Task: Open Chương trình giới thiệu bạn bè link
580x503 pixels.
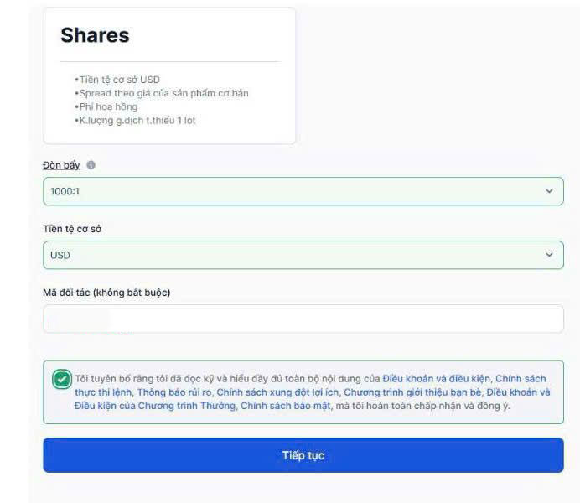Action: (412, 392)
